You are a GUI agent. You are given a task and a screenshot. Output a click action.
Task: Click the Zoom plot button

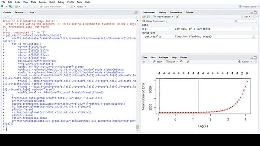point(157,62)
